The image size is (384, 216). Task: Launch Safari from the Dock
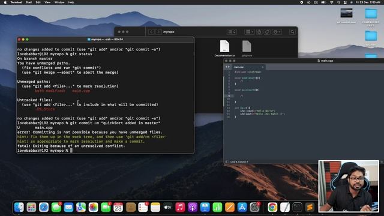click(x=44, y=207)
